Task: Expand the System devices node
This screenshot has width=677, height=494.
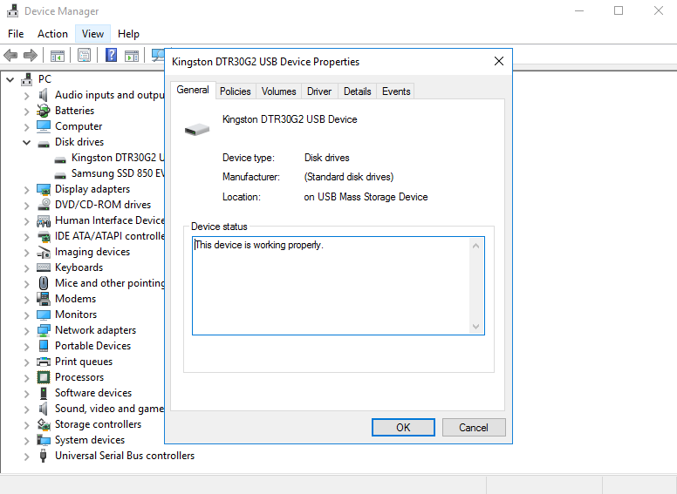Action: point(27,441)
